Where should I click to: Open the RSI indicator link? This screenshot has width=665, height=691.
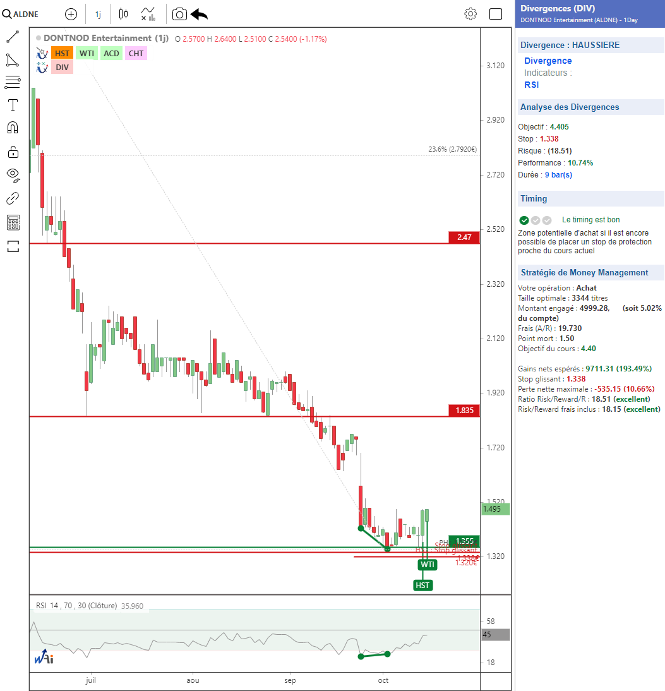[x=532, y=85]
